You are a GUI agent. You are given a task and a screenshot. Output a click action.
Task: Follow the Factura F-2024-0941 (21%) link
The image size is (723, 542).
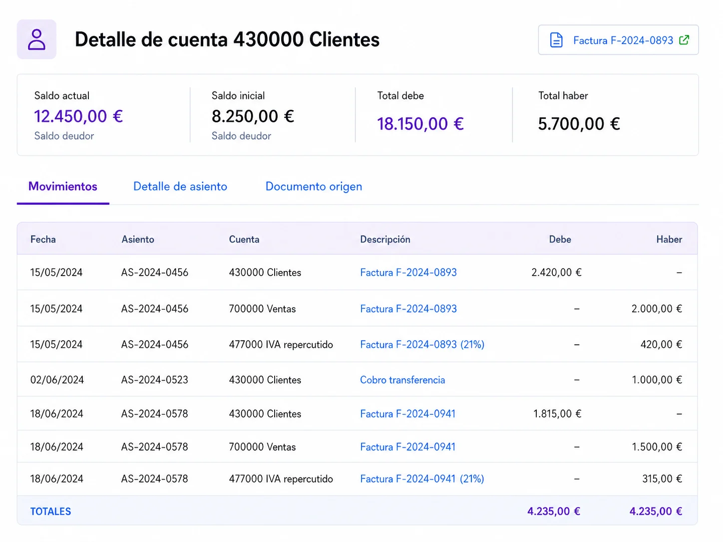coord(422,479)
